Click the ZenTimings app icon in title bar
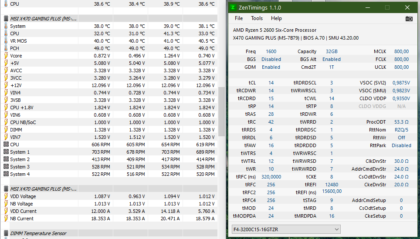Image resolution: width=420 pixels, height=239 pixels. (233, 7)
